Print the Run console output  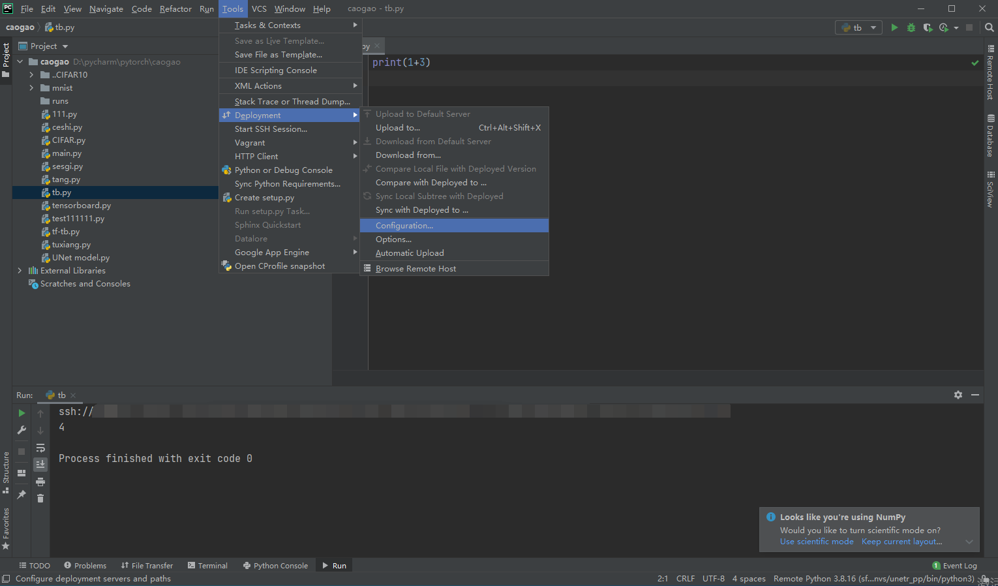point(40,482)
